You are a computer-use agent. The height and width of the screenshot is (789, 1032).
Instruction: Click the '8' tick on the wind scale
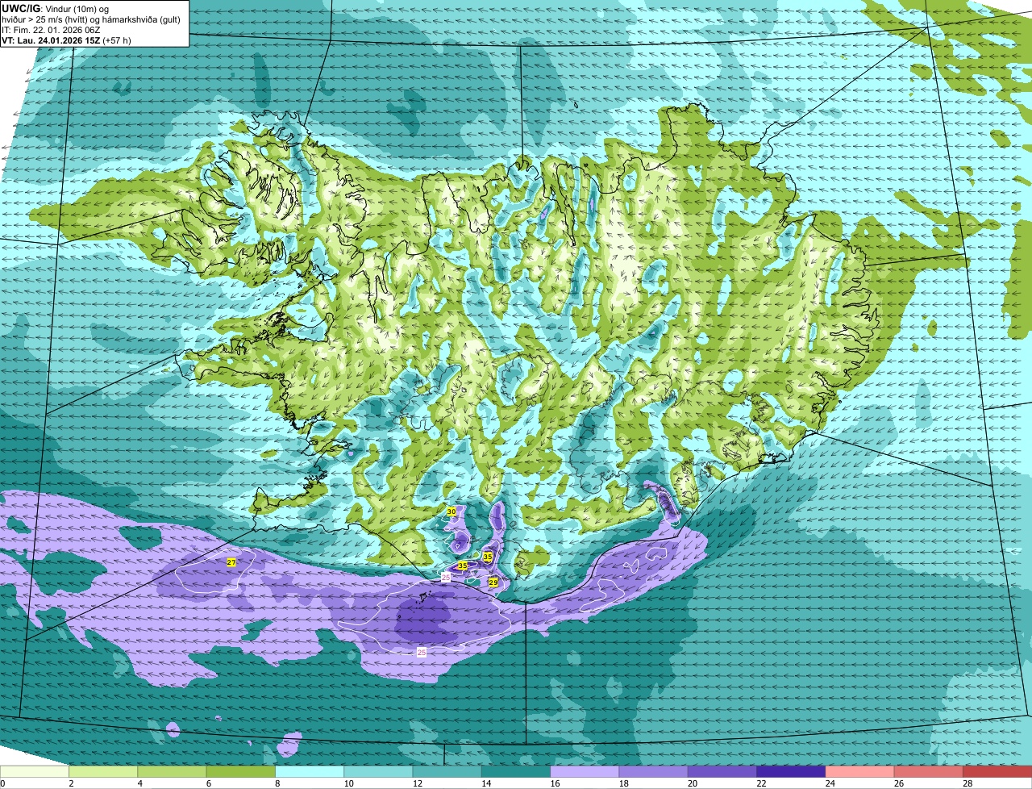tap(277, 783)
